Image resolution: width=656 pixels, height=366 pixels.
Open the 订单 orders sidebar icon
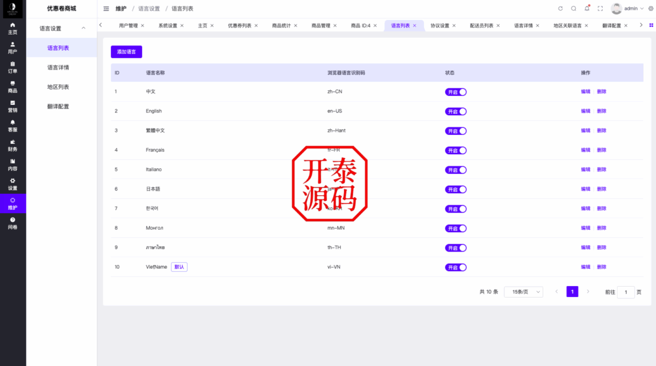(x=13, y=68)
